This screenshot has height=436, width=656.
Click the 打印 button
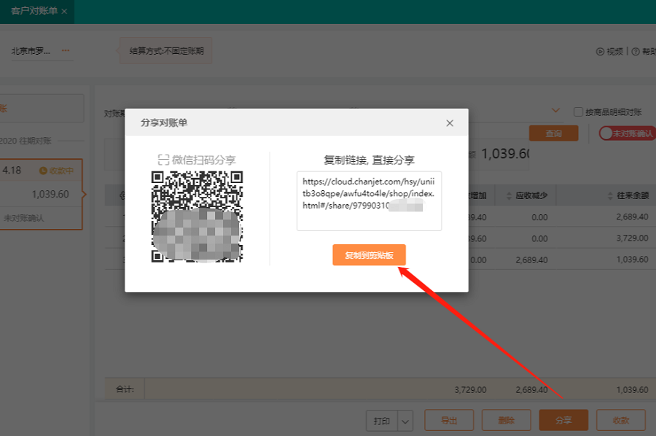[381, 421]
